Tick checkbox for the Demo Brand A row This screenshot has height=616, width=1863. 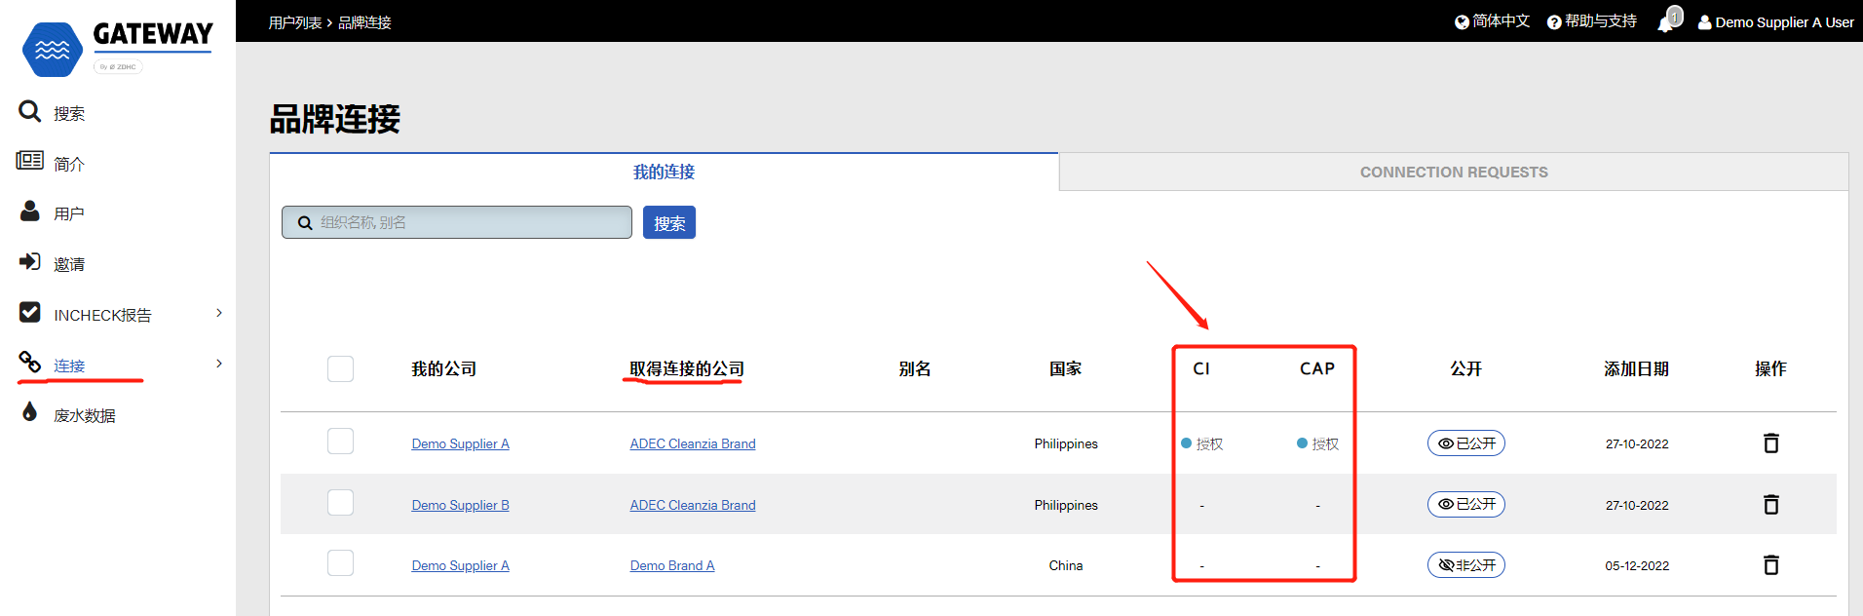click(340, 563)
